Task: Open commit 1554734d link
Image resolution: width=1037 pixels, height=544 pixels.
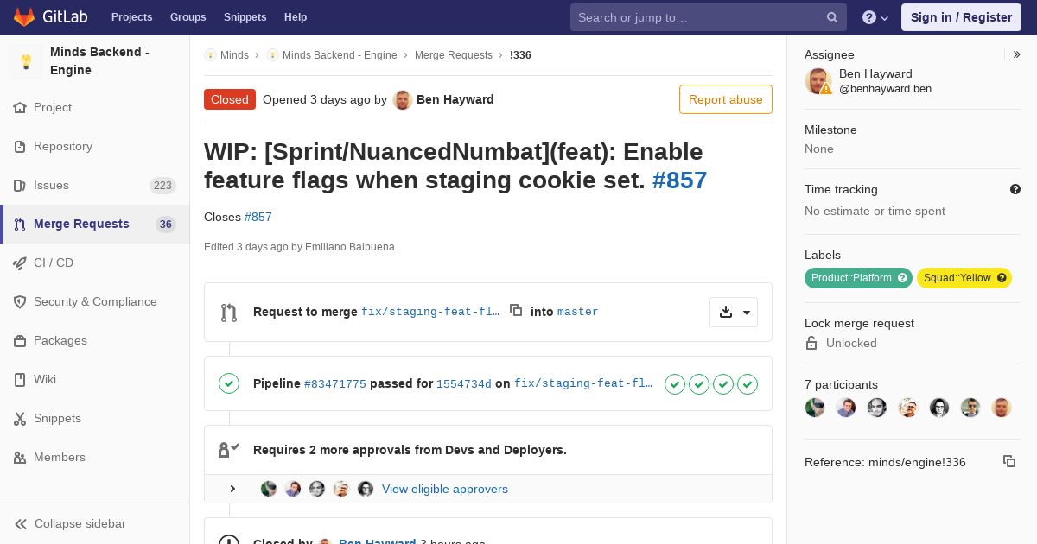Action: coord(464,384)
